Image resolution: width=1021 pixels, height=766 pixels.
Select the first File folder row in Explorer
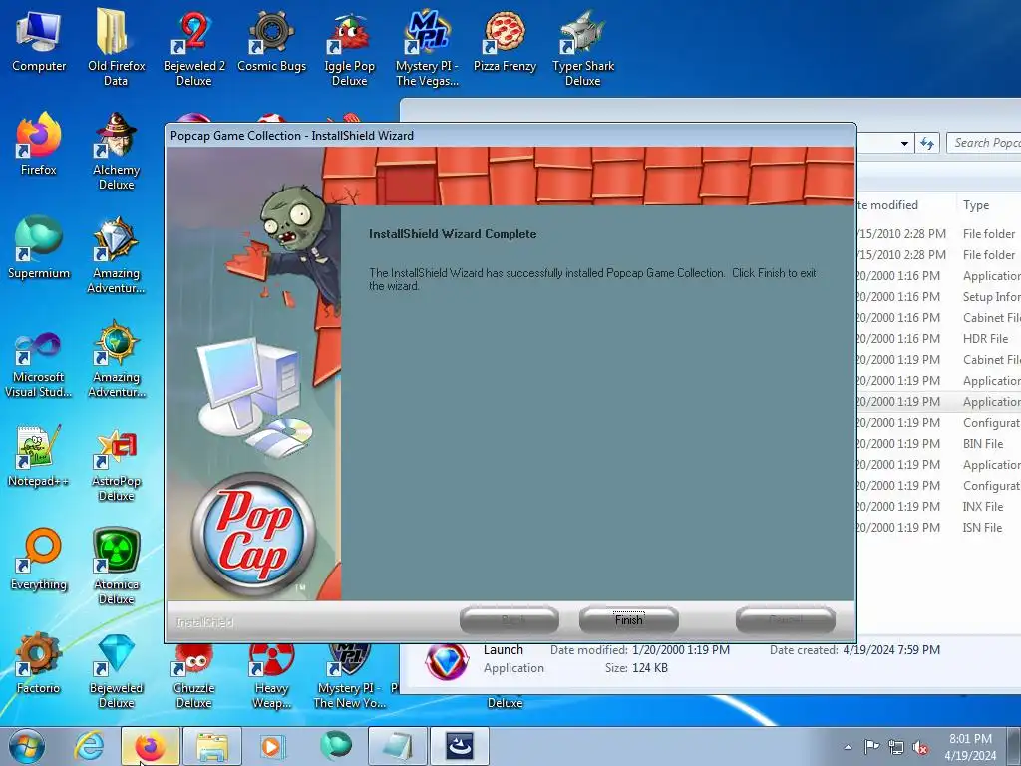(939, 233)
